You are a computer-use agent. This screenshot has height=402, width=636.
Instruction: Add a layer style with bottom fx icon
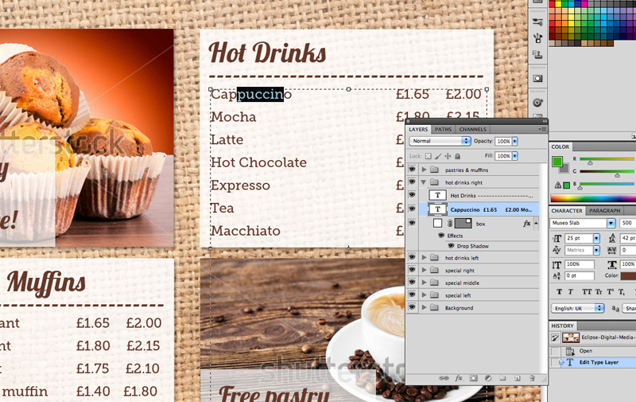click(459, 378)
